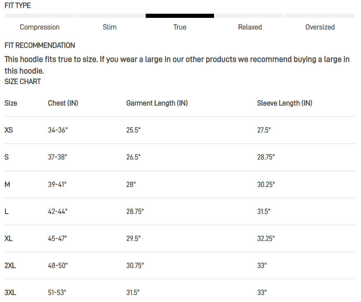Click the Oversized fit type label
The image size is (361, 302).
320,27
